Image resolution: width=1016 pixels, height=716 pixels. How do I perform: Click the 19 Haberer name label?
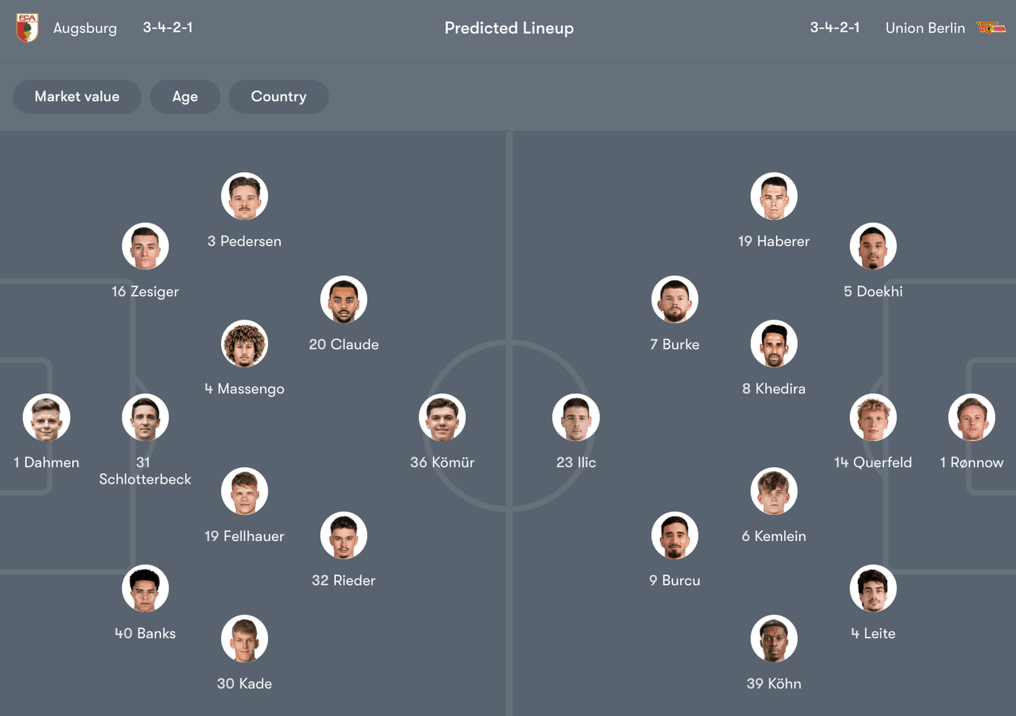pos(773,241)
